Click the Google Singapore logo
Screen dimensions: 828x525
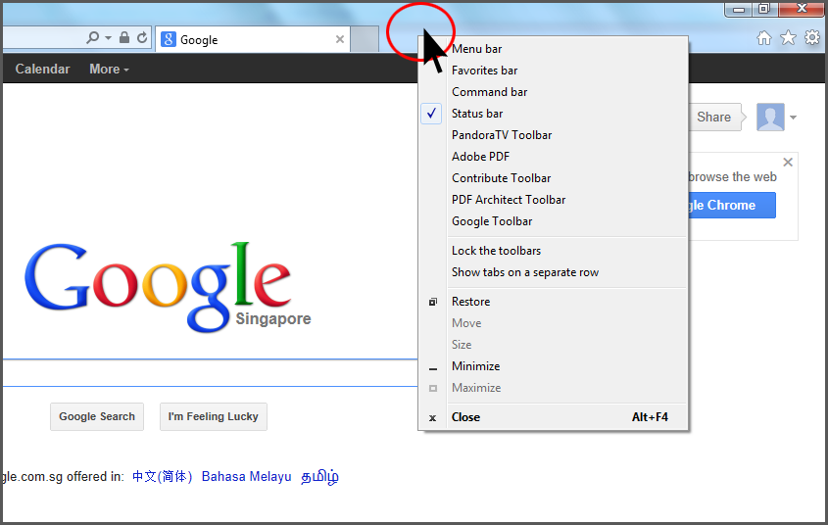(x=168, y=288)
